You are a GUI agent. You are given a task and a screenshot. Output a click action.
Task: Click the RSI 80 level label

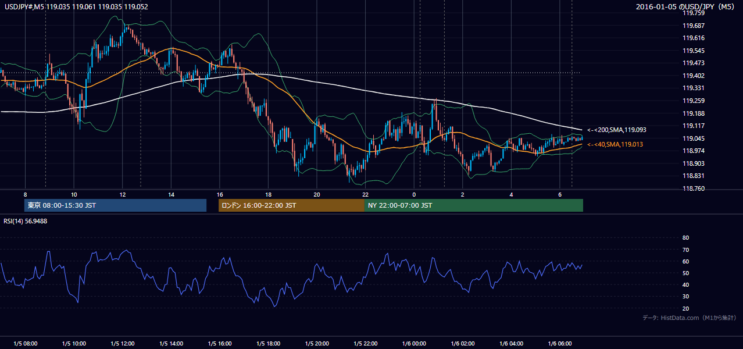point(685,238)
